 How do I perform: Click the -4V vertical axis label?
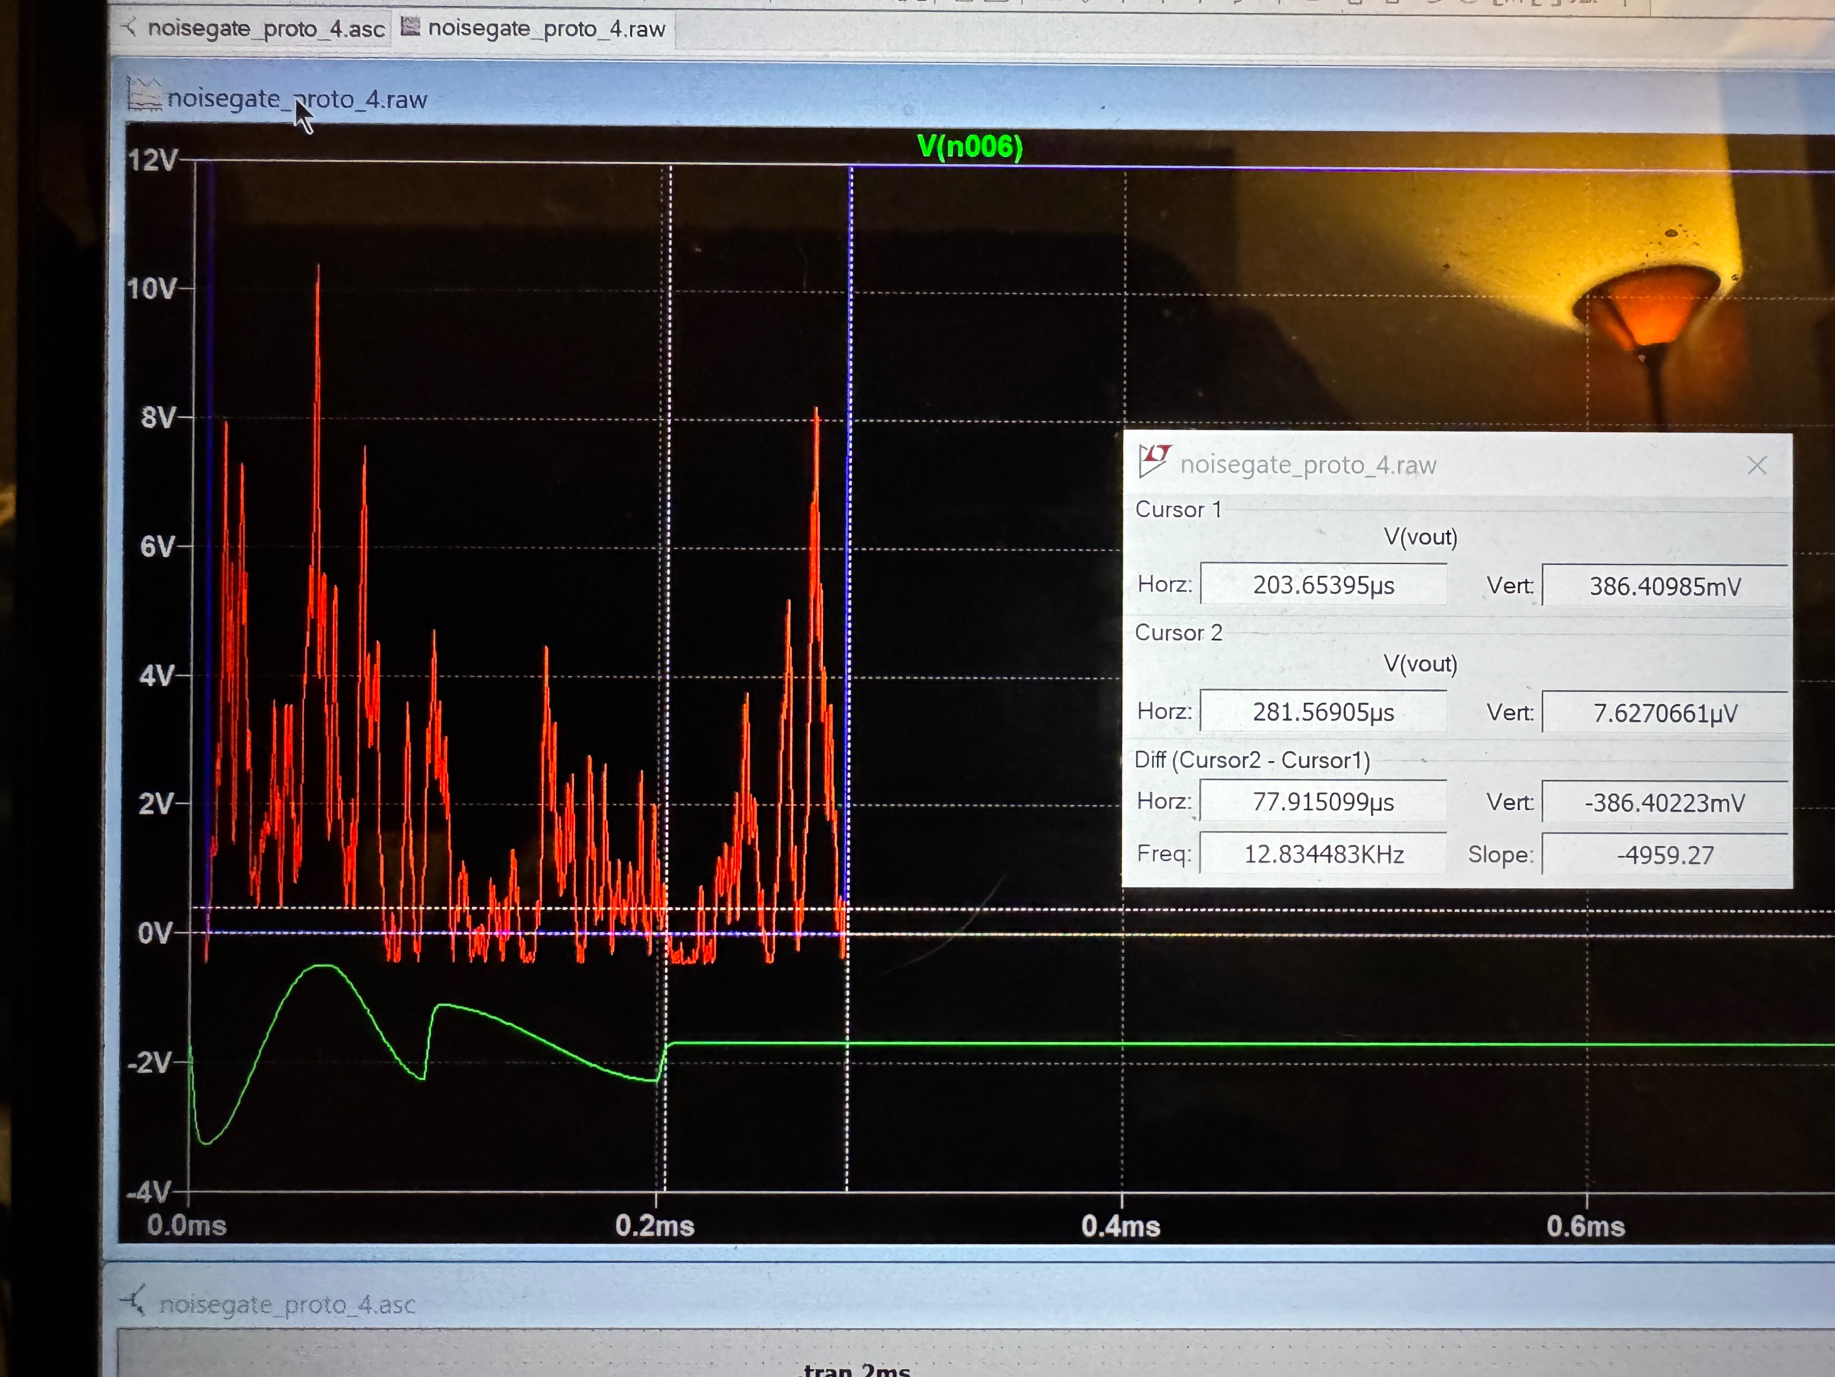point(148,1193)
